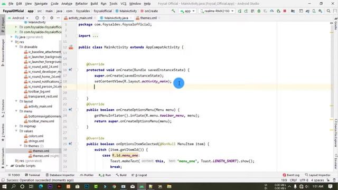
Task: Expand the mipmap folder
Action: [16, 126]
